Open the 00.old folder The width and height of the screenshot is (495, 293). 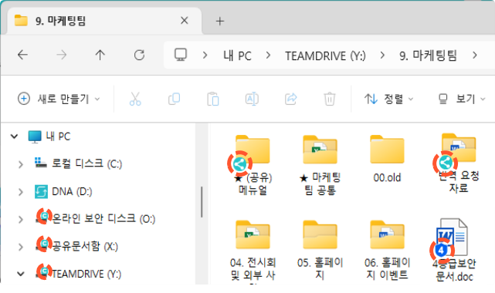pos(387,159)
